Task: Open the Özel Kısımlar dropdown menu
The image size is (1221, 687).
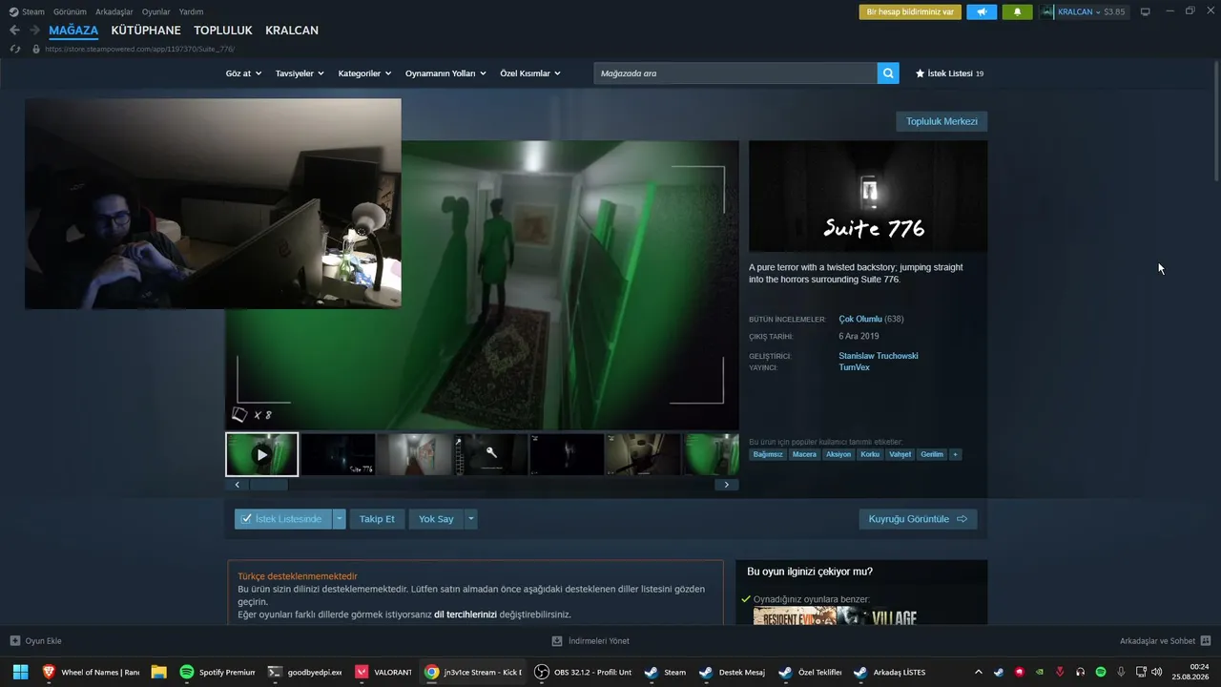Action: pos(530,73)
